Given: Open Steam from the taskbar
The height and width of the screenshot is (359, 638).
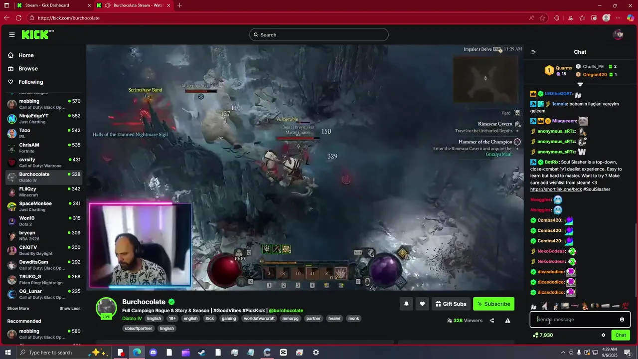Looking at the screenshot, I should [202, 353].
